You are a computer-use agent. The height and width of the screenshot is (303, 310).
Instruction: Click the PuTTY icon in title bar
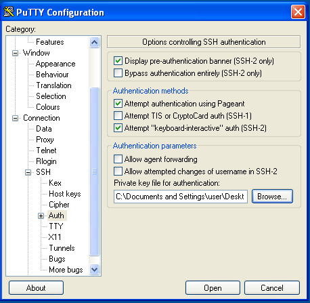(x=9, y=12)
